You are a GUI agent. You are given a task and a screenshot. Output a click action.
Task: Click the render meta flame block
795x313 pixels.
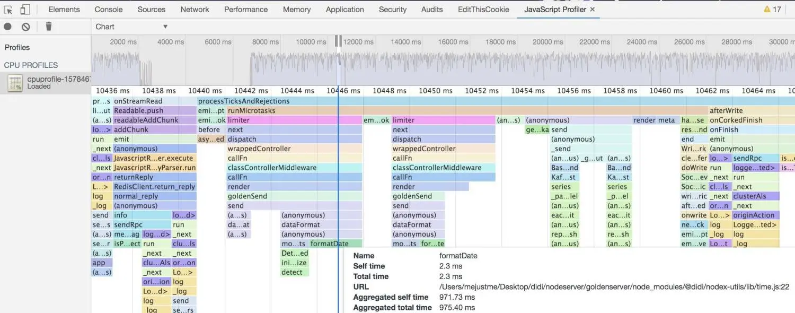point(655,120)
